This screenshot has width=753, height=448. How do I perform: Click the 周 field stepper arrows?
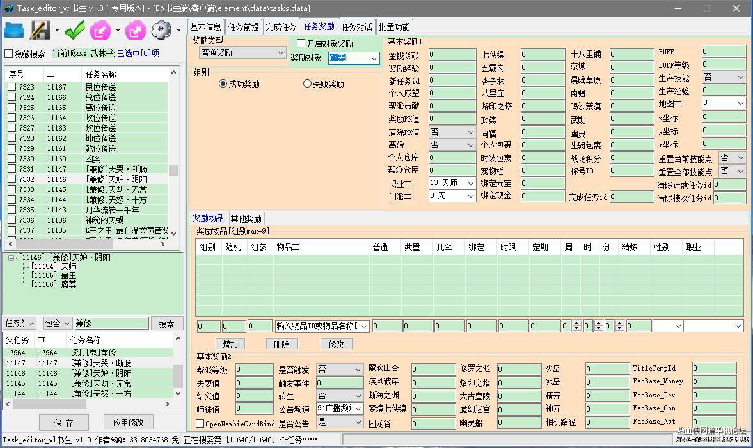click(577, 326)
